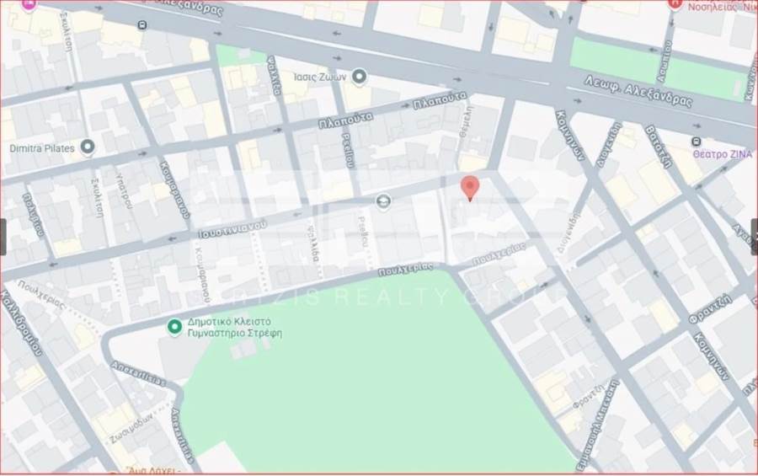The width and height of the screenshot is (758, 476).
Task: Click the Δημοτικό Κλειστό Γυμναστήριο Στρέφη label
Action: pos(235,328)
